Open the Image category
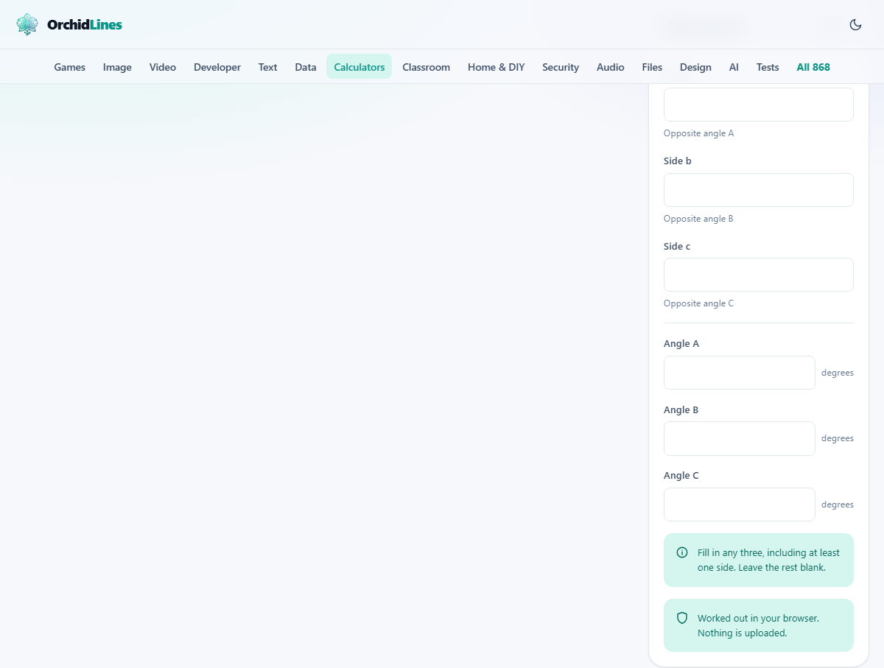The image size is (884, 668). pyautogui.click(x=117, y=67)
